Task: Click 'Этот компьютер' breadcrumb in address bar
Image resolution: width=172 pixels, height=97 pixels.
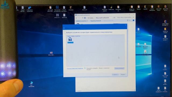Action: 91,18
